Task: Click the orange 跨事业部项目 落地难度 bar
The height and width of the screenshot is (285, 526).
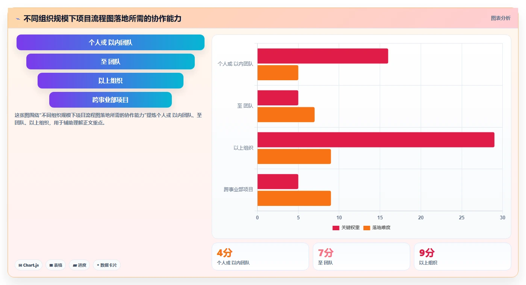Action: [294, 198]
